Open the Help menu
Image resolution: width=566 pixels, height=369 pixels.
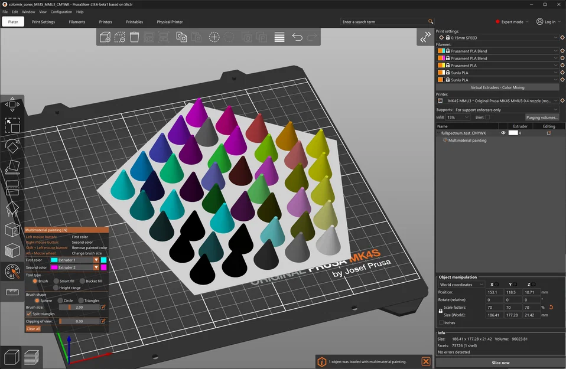pos(80,12)
